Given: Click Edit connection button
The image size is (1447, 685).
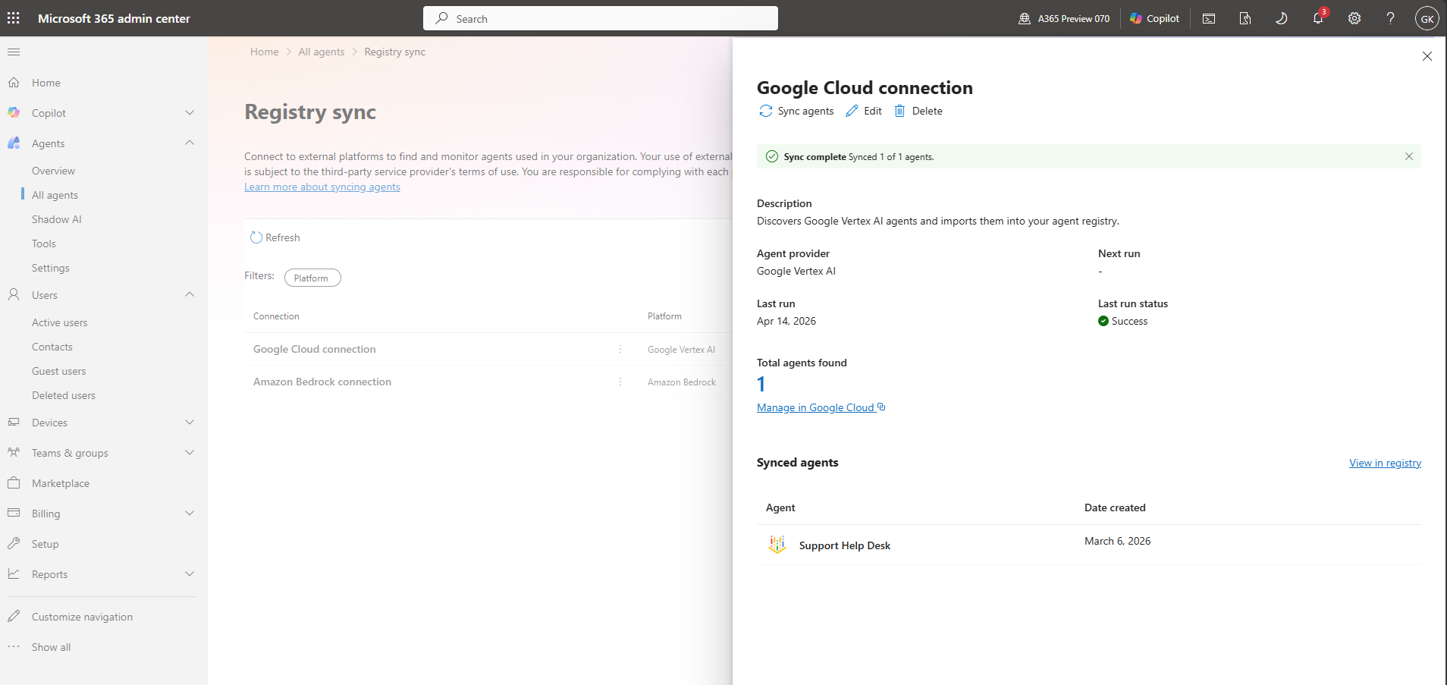Looking at the screenshot, I should pos(864,111).
